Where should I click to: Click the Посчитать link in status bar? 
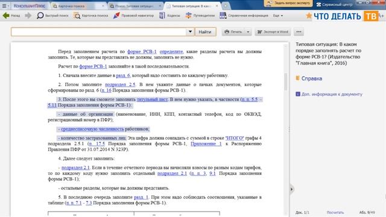(335, 212)
